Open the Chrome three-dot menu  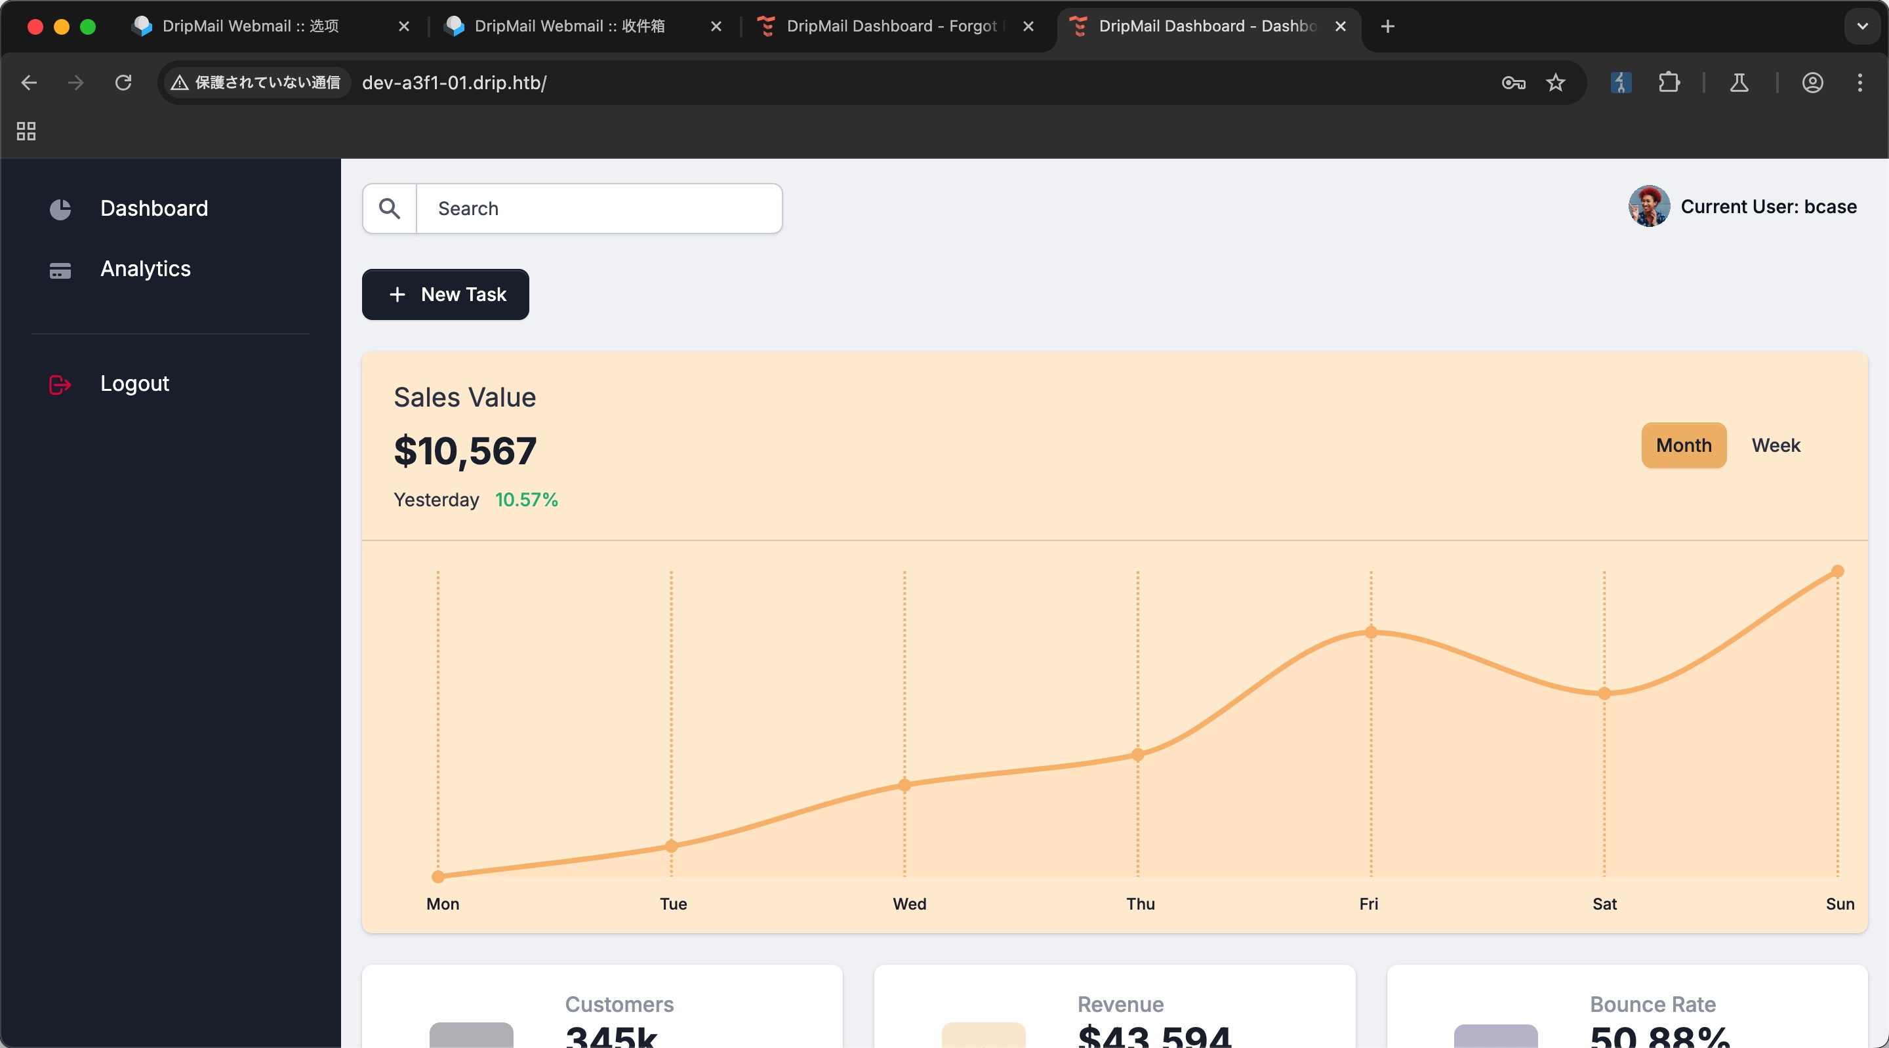click(1859, 83)
